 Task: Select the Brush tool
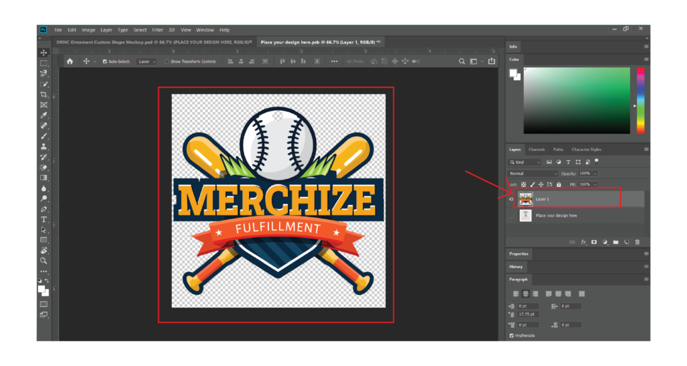44,136
